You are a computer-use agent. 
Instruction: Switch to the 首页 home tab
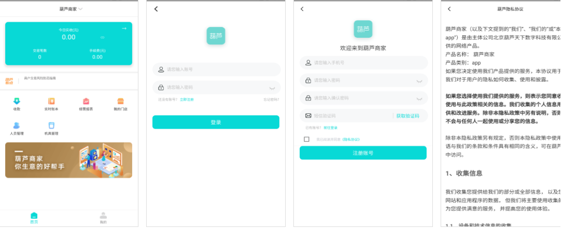34,218
